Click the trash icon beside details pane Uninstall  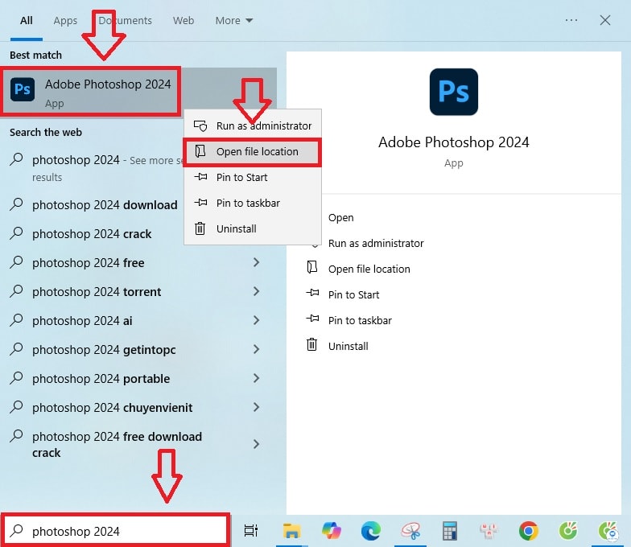(312, 344)
